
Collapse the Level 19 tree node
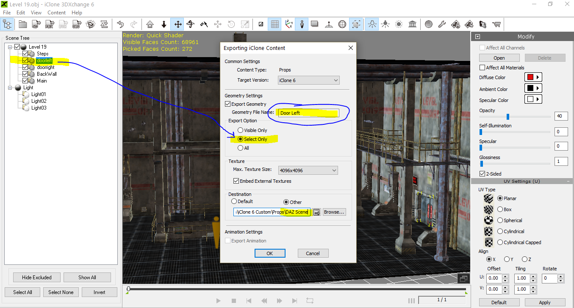10,47
